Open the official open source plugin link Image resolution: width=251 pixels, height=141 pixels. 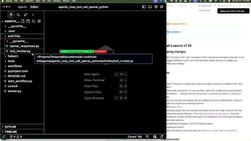[216, 114]
